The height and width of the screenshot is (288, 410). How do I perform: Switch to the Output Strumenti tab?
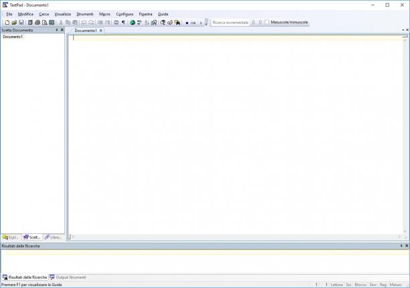click(68, 277)
